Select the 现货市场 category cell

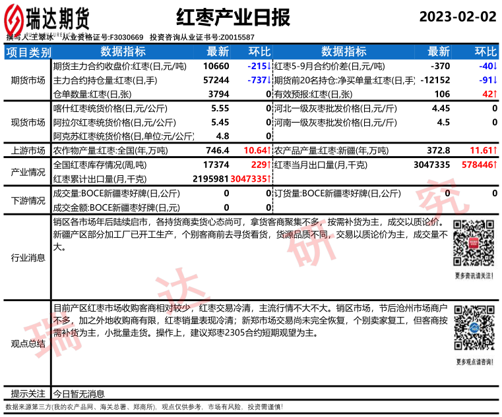pyautogui.click(x=28, y=123)
